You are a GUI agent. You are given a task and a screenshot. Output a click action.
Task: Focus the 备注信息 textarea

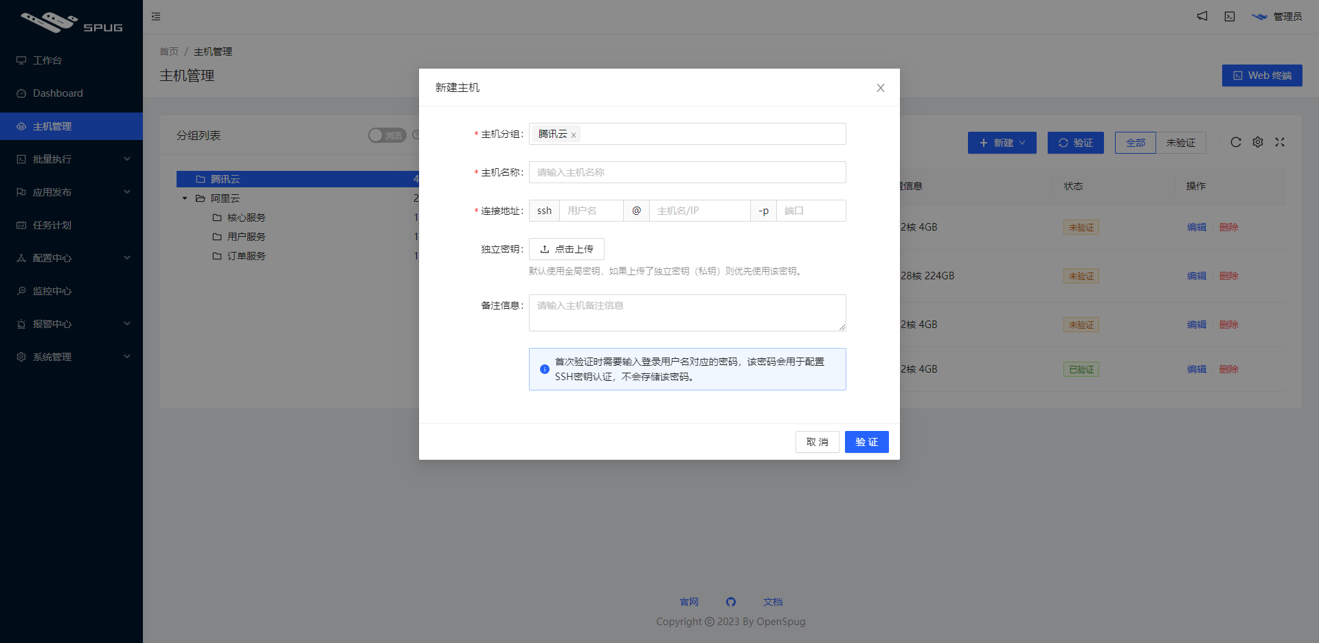coord(688,313)
